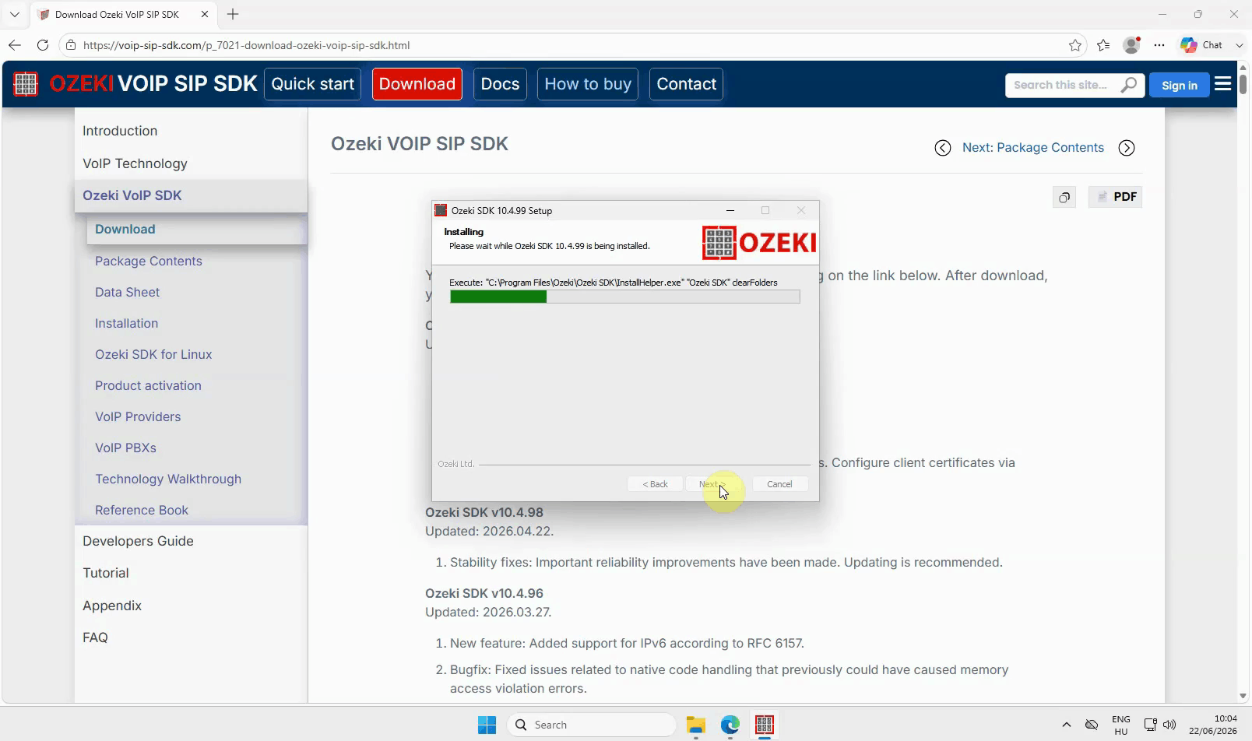Open the Download menu item
Screen dimensions: 1252x741
pos(417,84)
